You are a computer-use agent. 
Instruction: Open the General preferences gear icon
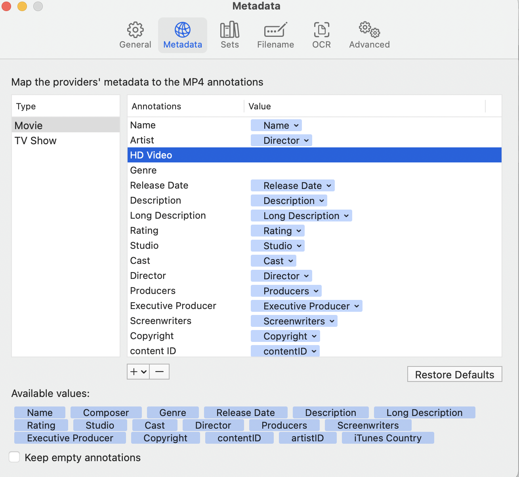pyautogui.click(x=135, y=30)
